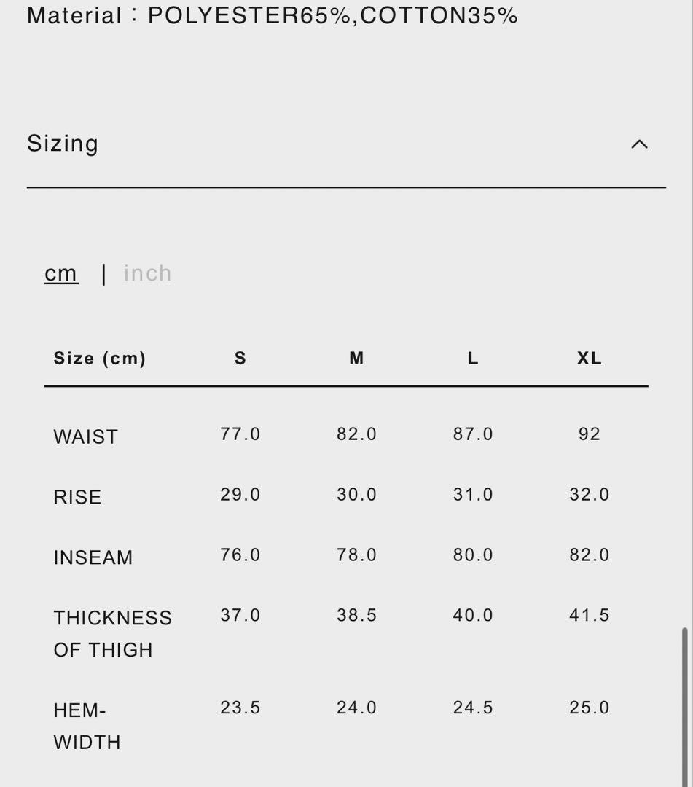The height and width of the screenshot is (787, 693).
Task: Click the THICKNESS OF THIGH row label
Action: click(x=112, y=633)
